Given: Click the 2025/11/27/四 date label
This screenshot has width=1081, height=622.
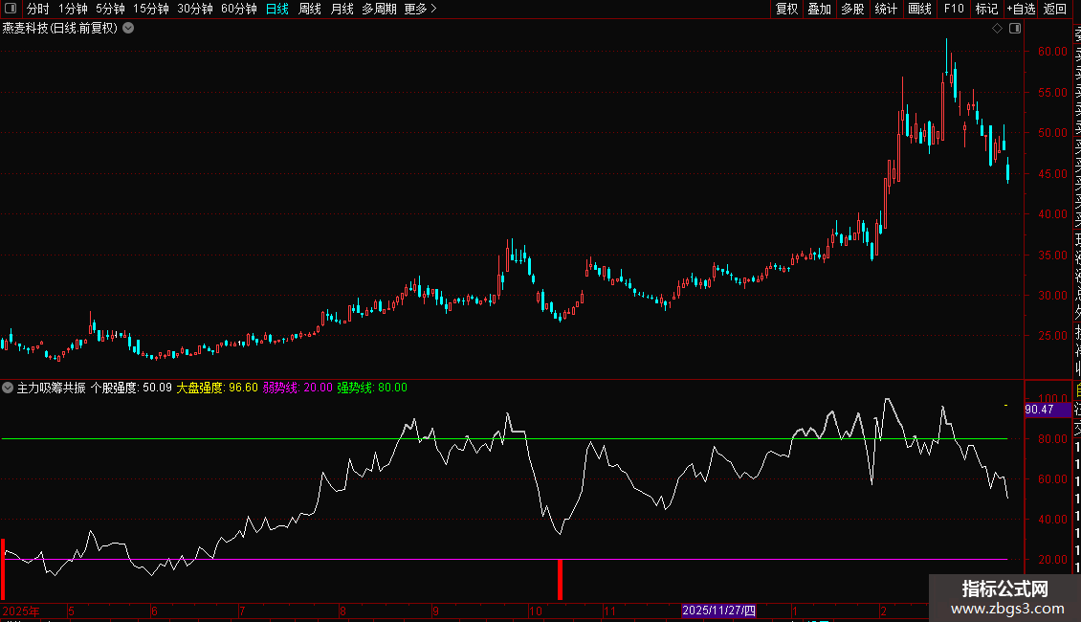Looking at the screenshot, I should [x=718, y=611].
